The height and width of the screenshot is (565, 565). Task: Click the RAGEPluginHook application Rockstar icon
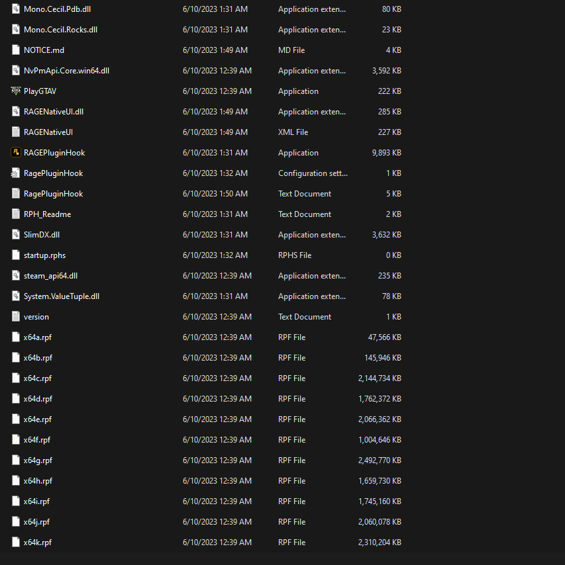tap(15, 153)
